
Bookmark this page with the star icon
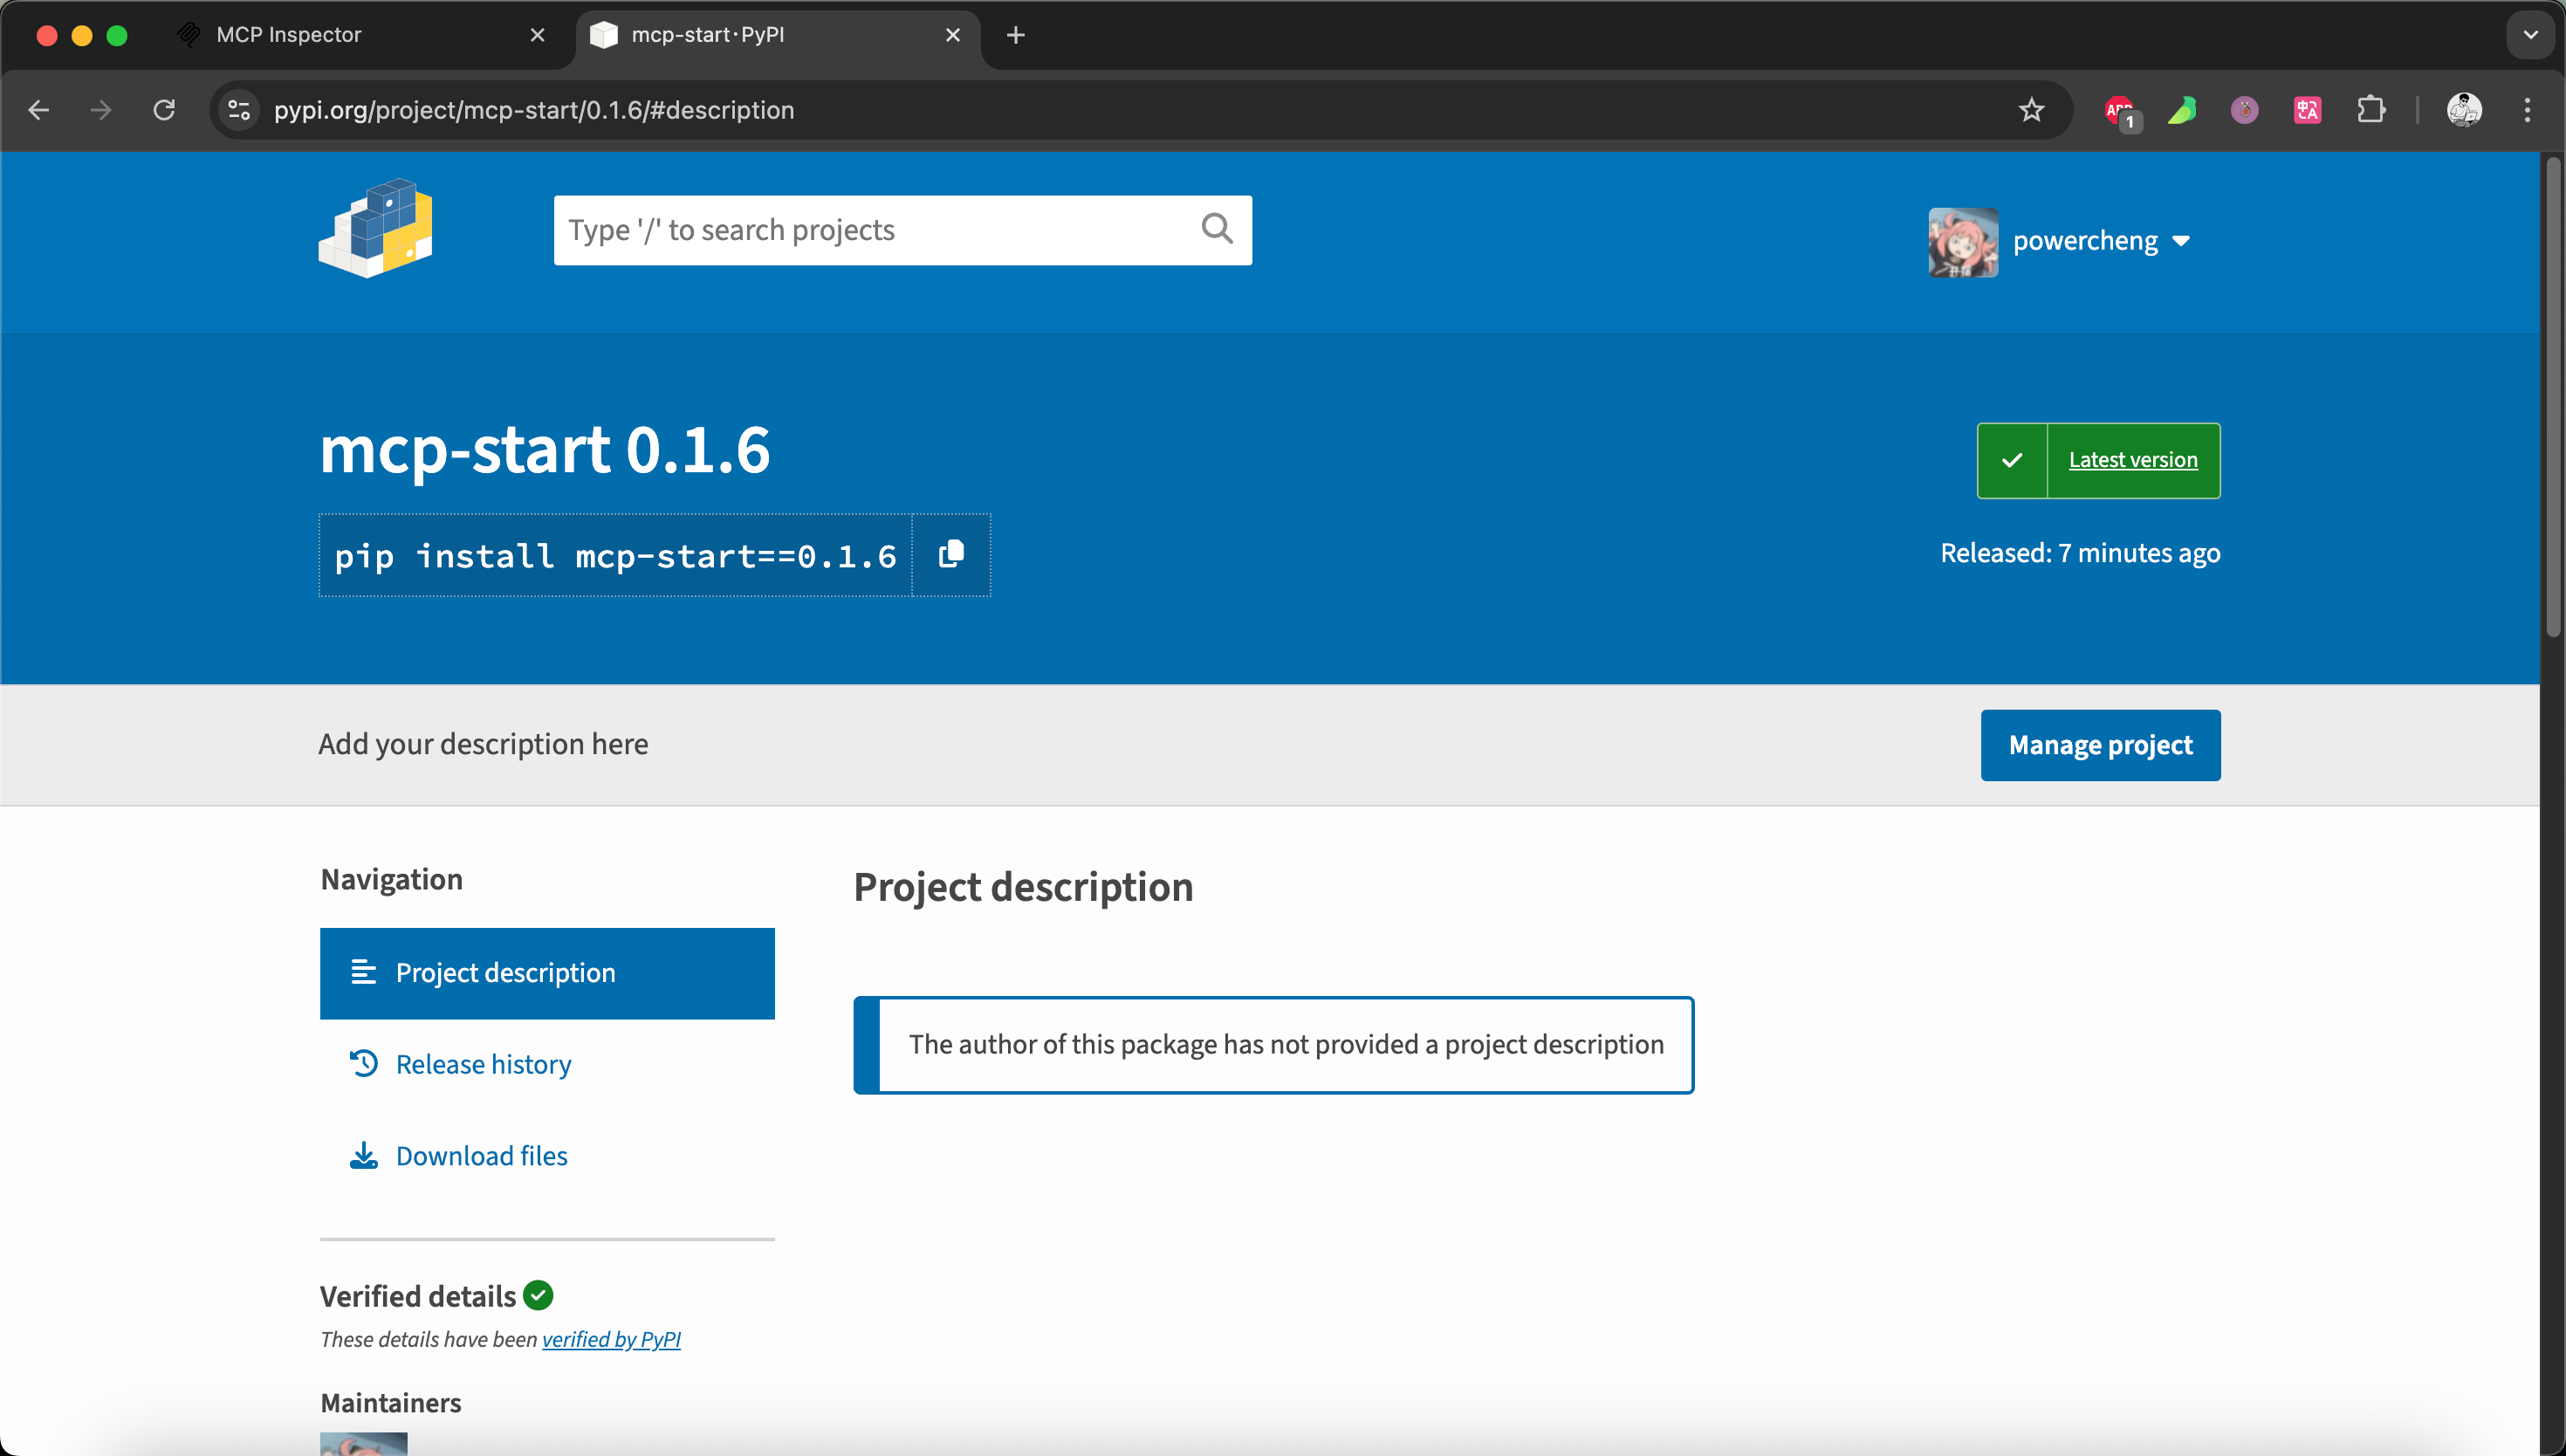(2030, 110)
